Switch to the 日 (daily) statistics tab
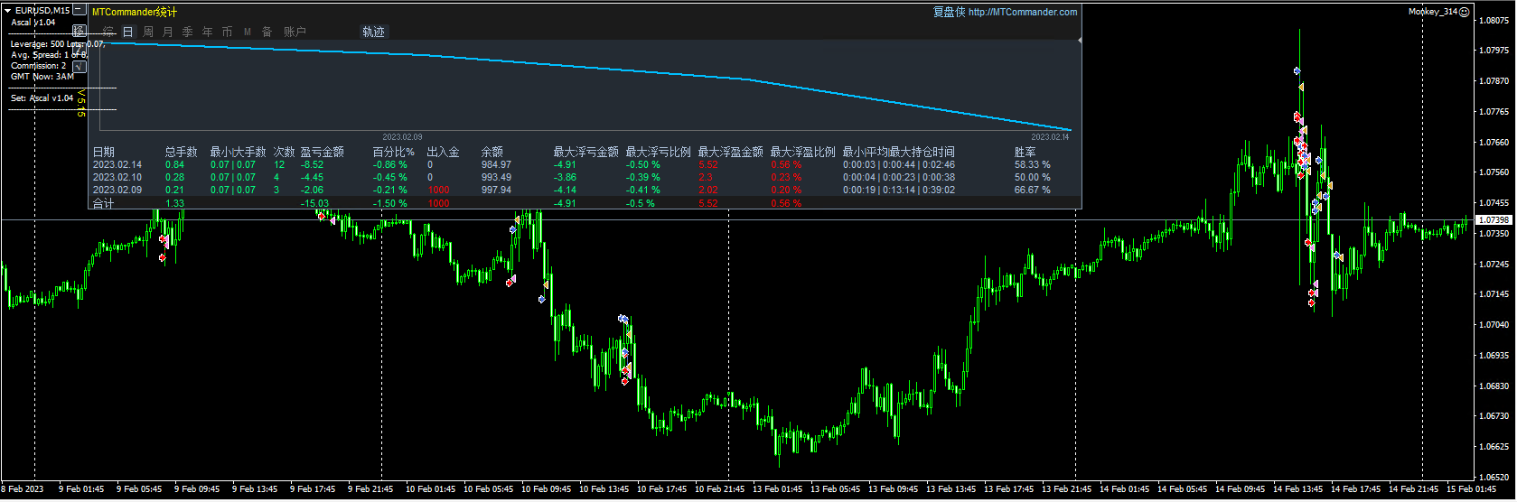 point(128,32)
